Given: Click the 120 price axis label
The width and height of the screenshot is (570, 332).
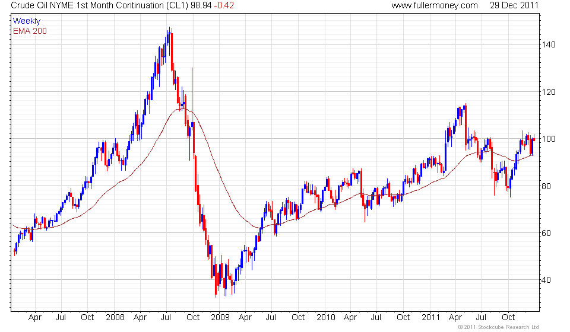Looking at the screenshot, I should click(548, 92).
